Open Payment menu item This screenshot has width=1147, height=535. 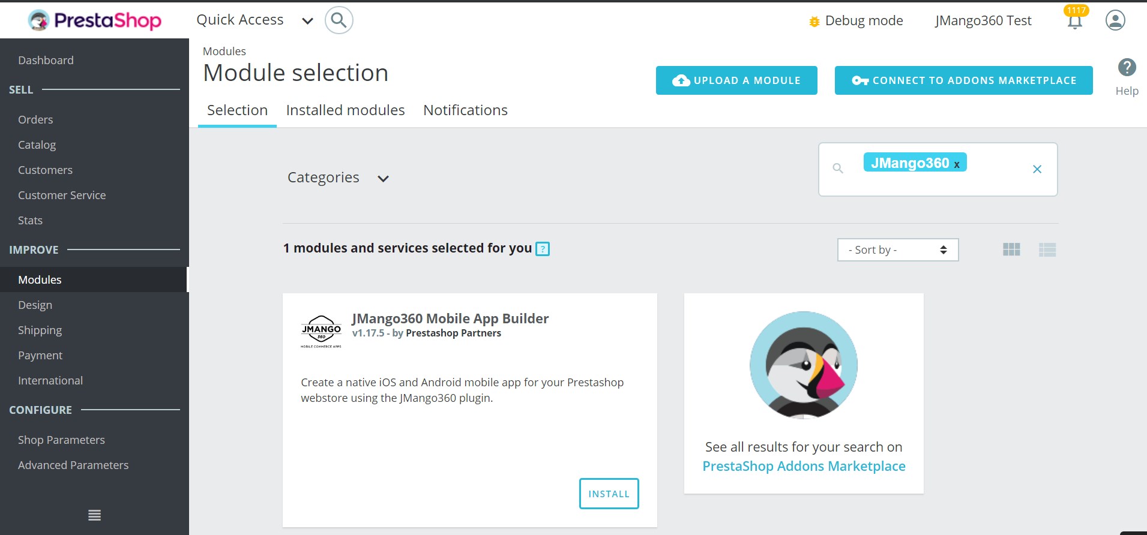40,355
